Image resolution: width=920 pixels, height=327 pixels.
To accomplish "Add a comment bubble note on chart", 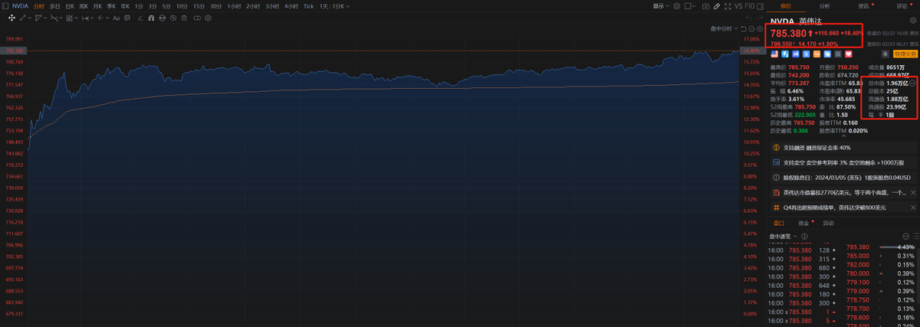I will tap(127, 18).
